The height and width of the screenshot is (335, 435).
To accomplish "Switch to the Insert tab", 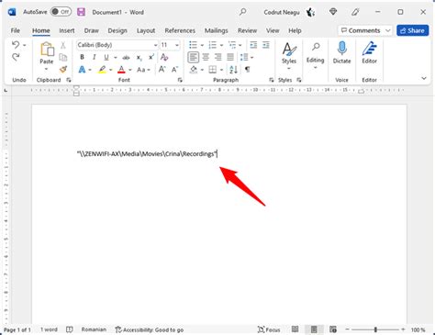I will point(67,30).
